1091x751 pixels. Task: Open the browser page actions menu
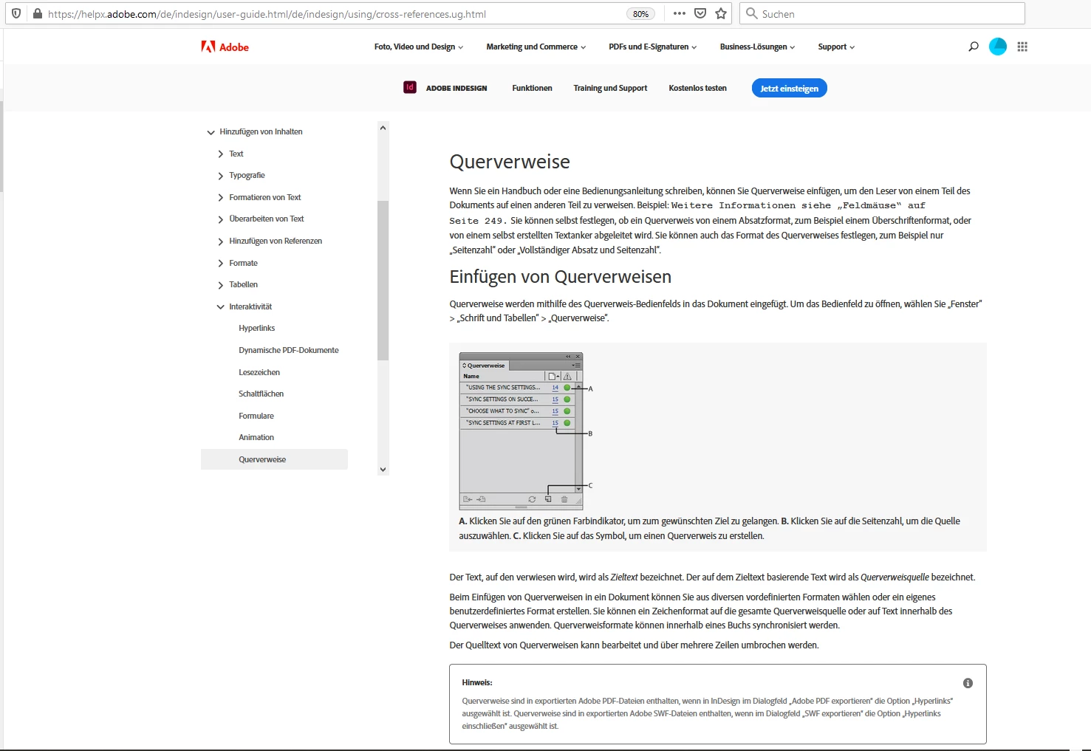tap(680, 13)
